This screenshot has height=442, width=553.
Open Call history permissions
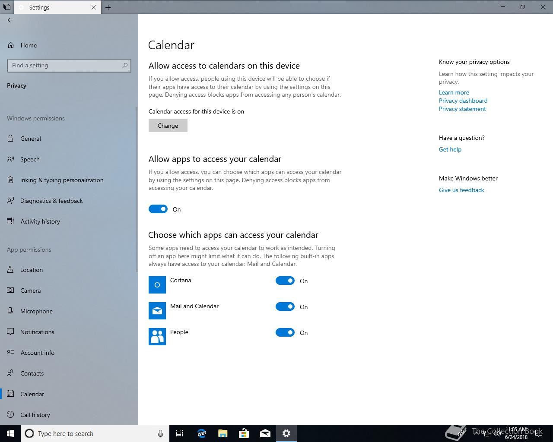(x=69, y=415)
